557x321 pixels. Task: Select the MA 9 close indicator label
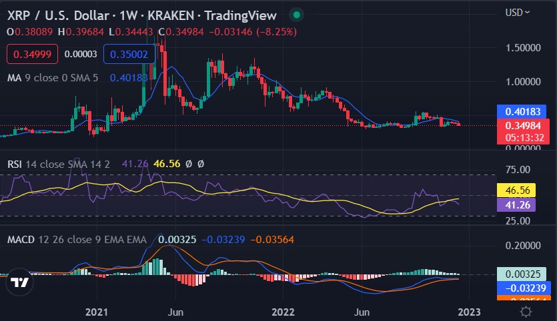(x=53, y=78)
